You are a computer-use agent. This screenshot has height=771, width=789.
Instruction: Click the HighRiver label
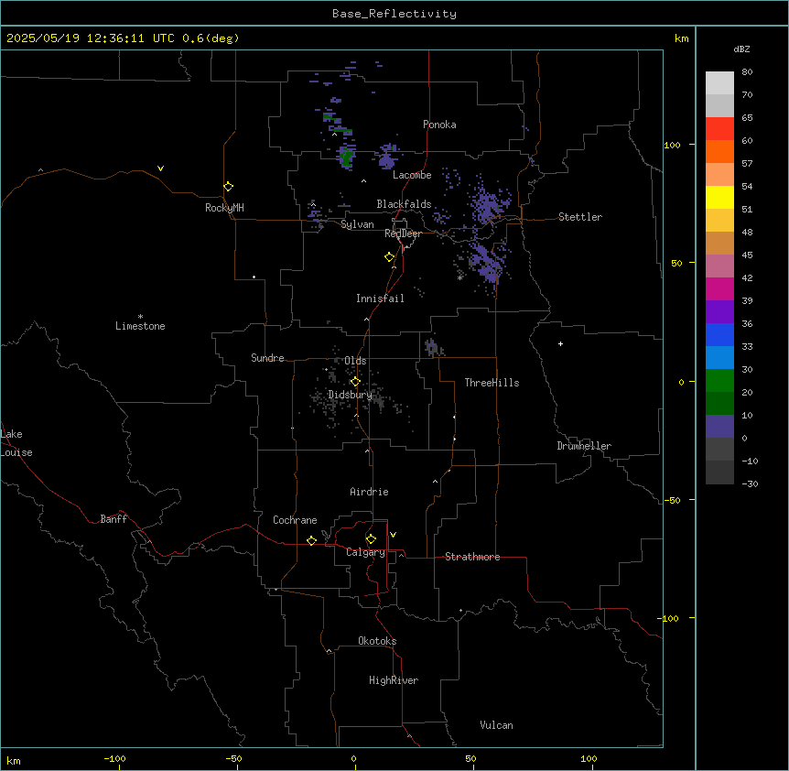[394, 680]
